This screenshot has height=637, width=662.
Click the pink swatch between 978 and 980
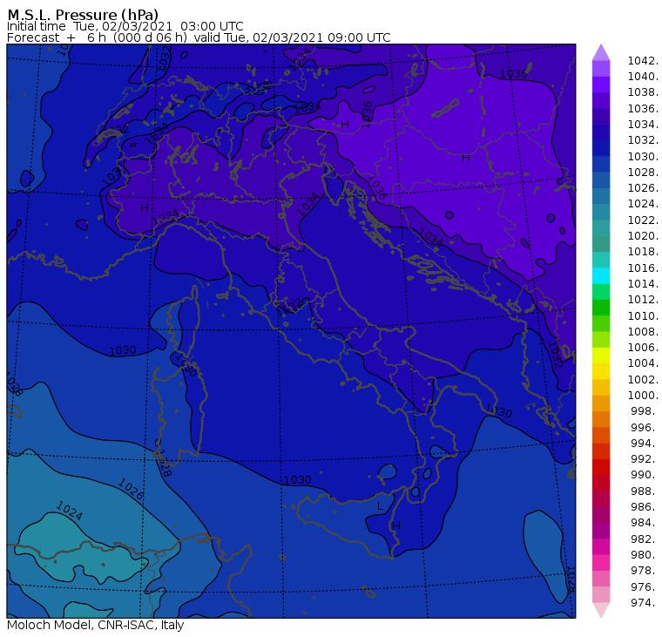[601, 562]
